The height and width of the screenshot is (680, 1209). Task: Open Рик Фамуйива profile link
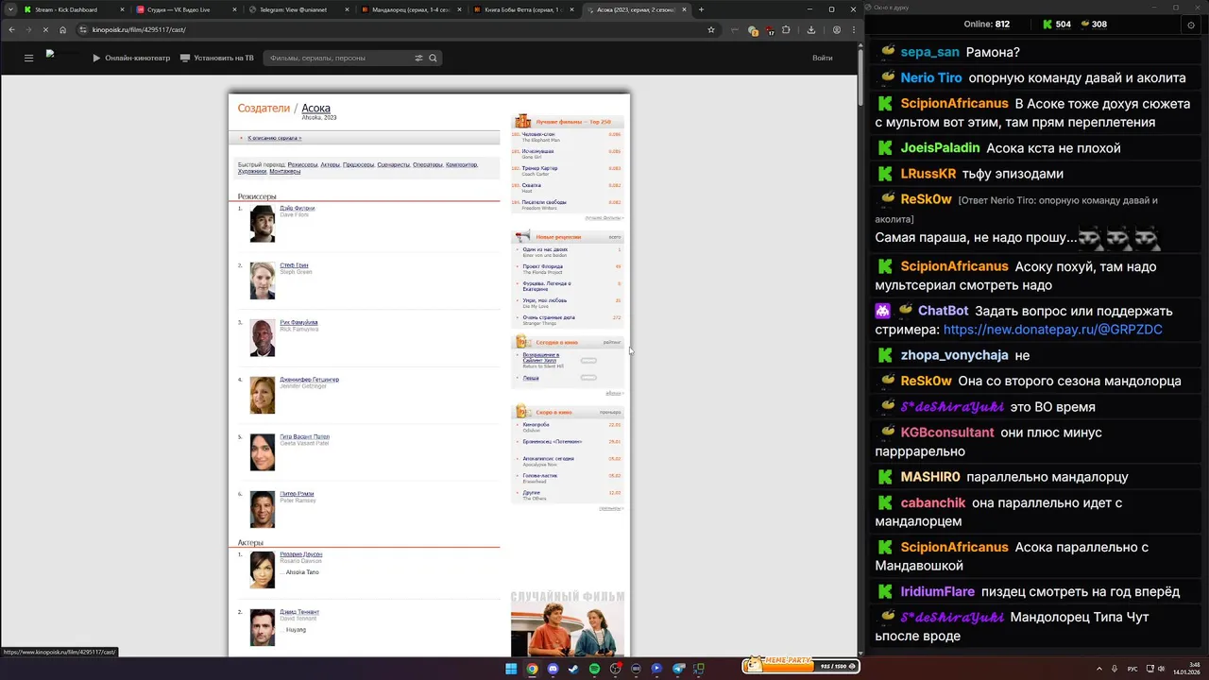pos(298,322)
